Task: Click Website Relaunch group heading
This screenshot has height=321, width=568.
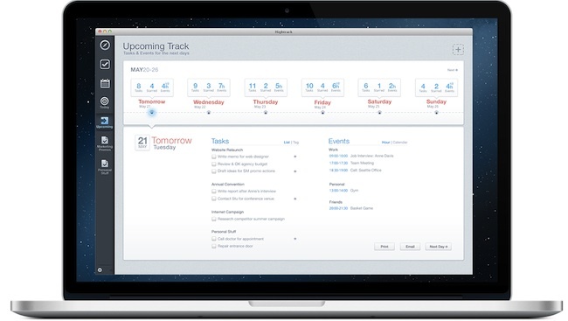Action: coord(227,150)
